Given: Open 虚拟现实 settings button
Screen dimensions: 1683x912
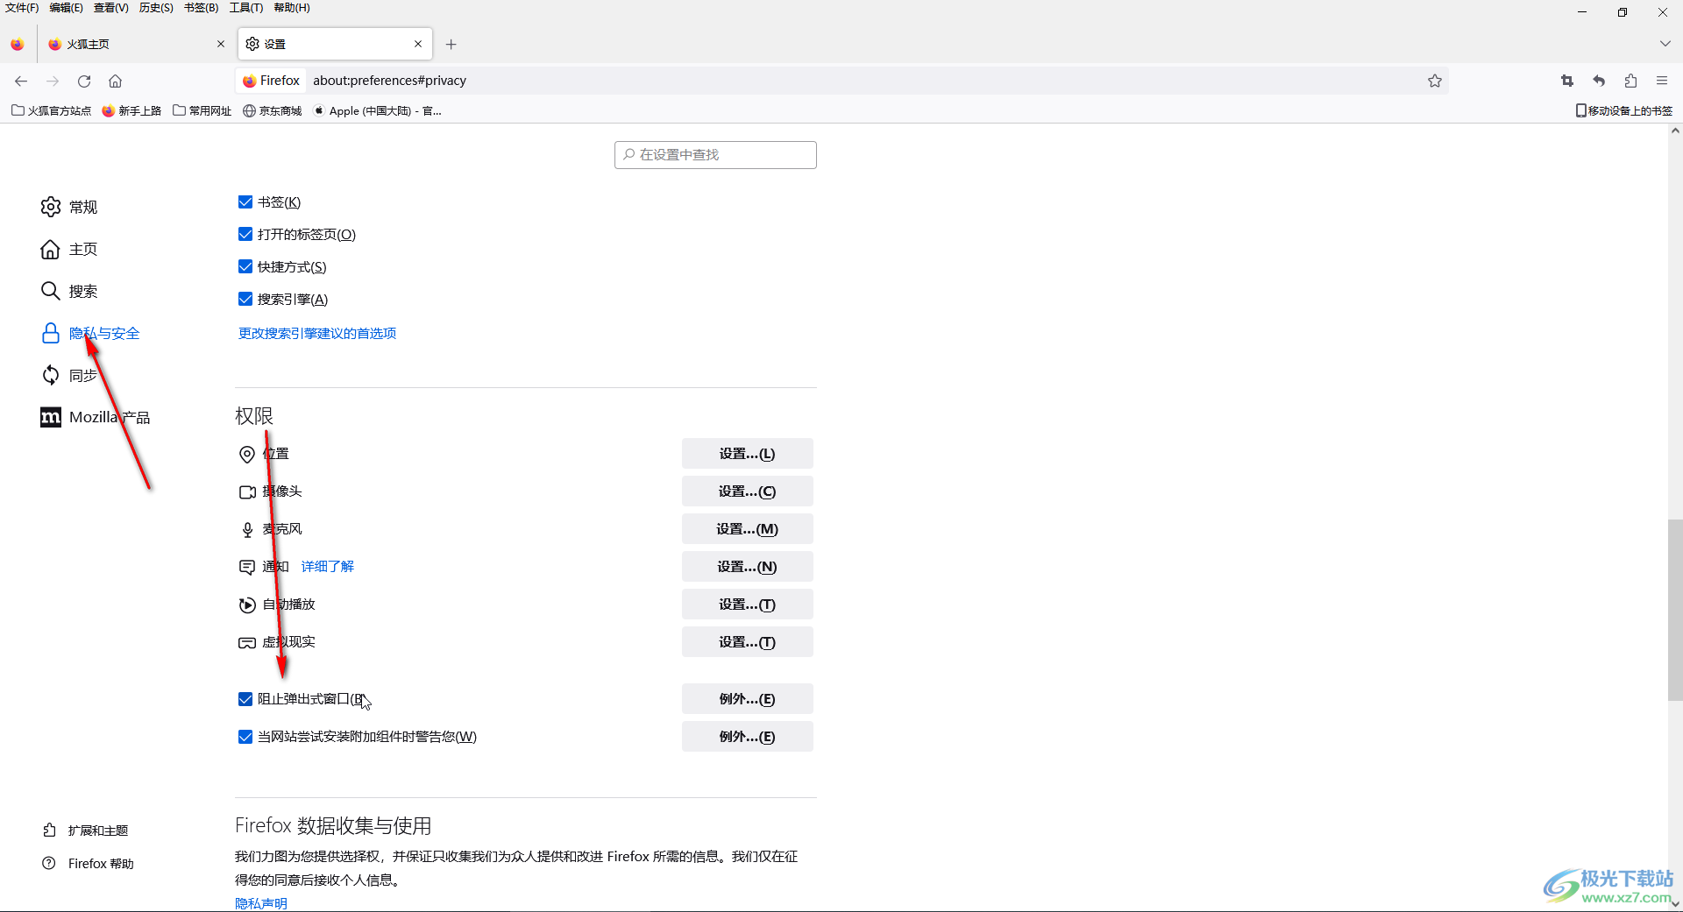Looking at the screenshot, I should tap(748, 642).
